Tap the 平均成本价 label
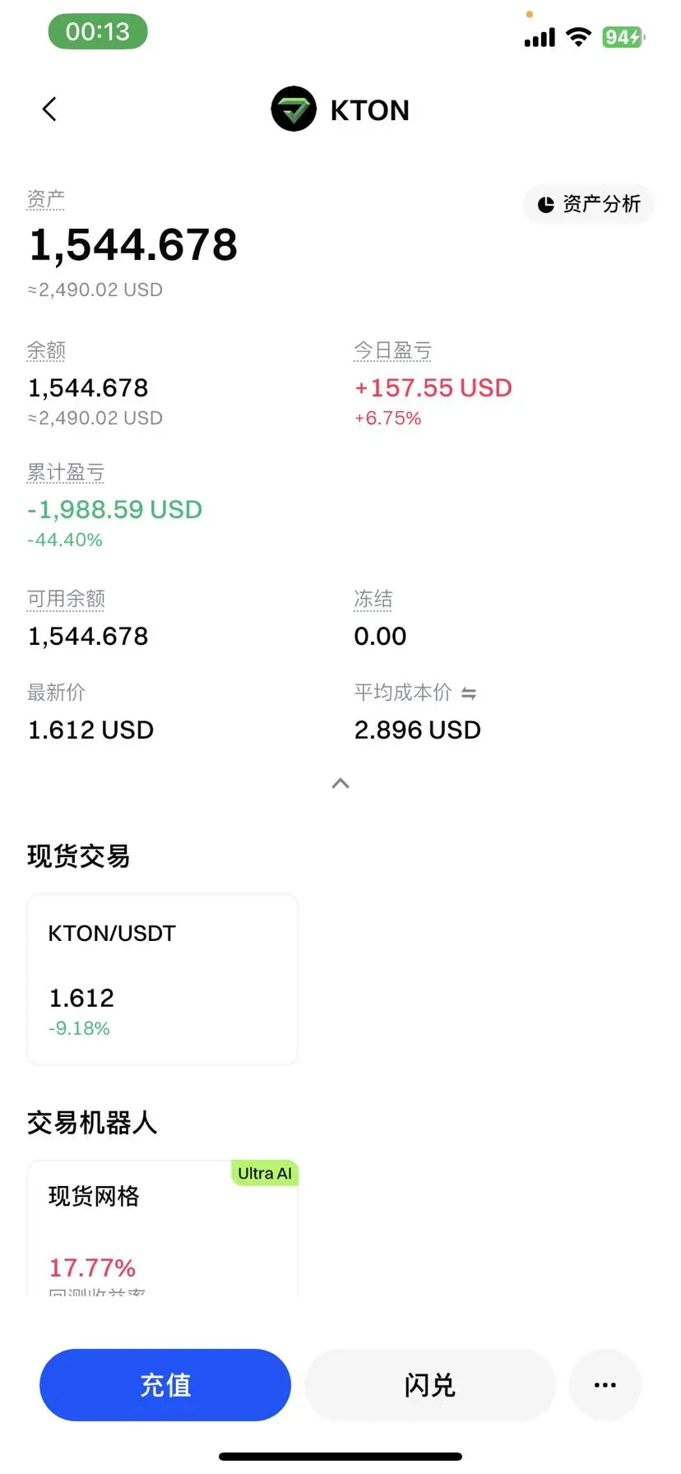 click(403, 693)
